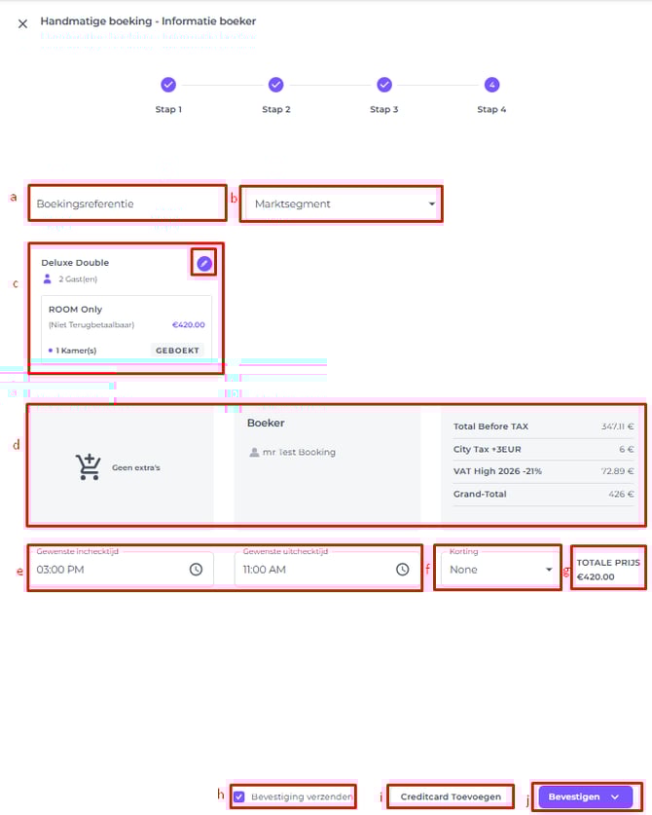Expand the Korting dropdown
Image resolution: width=652 pixels, height=815 pixels.
click(x=500, y=570)
